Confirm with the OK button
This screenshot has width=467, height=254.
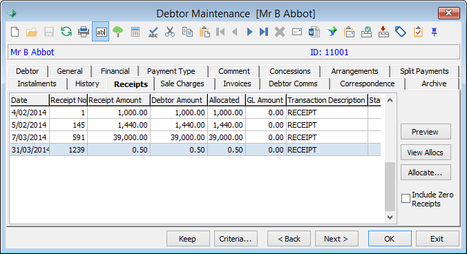click(x=390, y=239)
